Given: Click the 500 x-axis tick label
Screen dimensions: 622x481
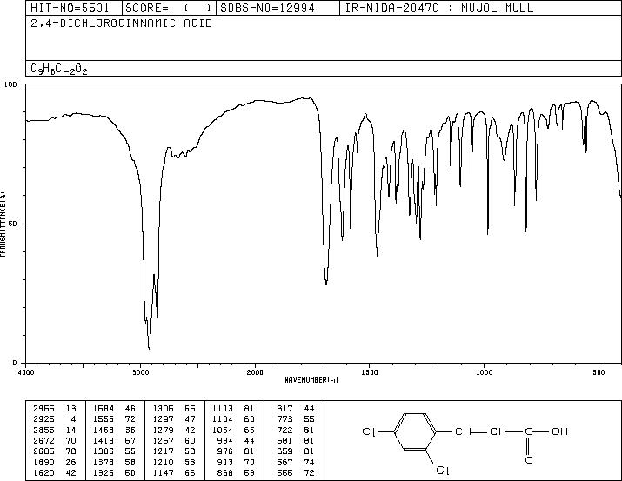Looking at the screenshot, I should tap(599, 372).
